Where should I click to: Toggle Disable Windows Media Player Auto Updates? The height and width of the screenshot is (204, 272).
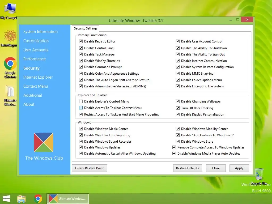(174, 153)
